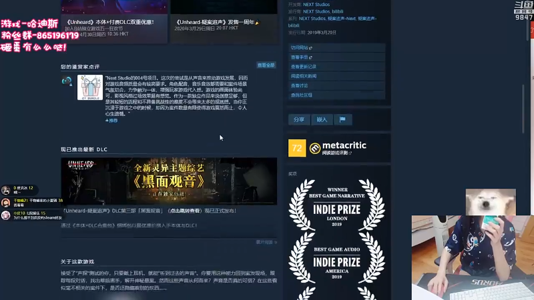This screenshot has width=534, height=300.
Task: Click the streamer webcam feed
Action: [473, 257]
